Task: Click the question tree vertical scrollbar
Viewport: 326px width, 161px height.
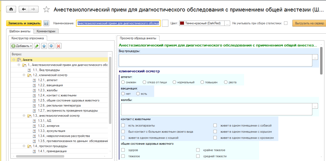Action: pyautogui.click(x=110, y=91)
